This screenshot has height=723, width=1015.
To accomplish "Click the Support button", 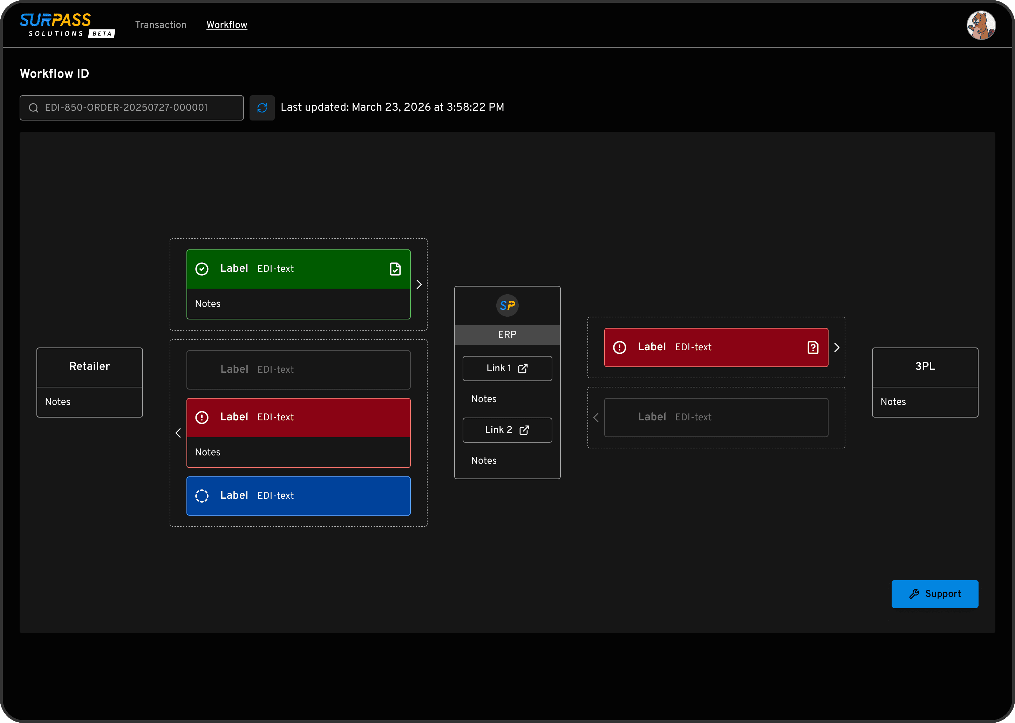I will 934,594.
